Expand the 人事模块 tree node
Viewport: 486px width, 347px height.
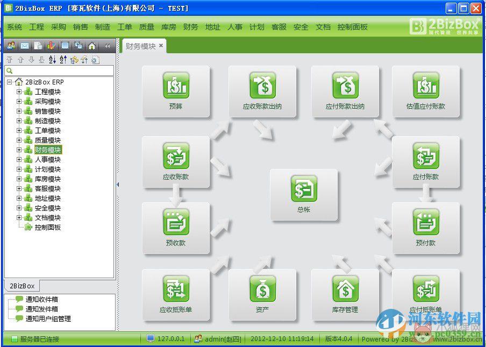coord(19,159)
